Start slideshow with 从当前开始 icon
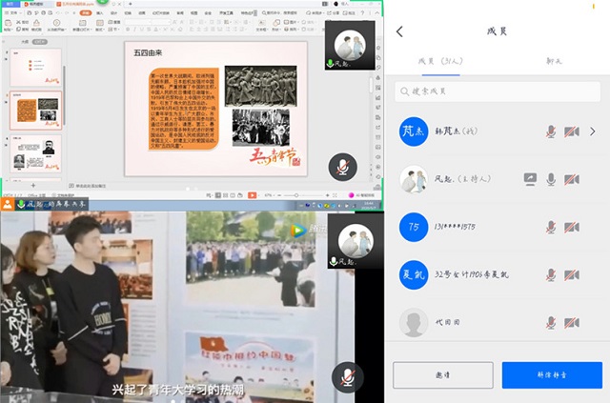This screenshot has height=403, width=610. (x=56, y=25)
